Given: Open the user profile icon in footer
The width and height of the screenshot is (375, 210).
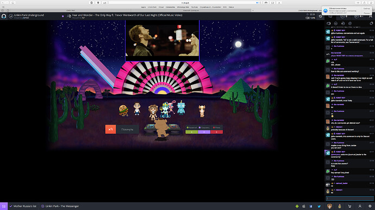Looking at the screenshot, I should tap(360, 206).
